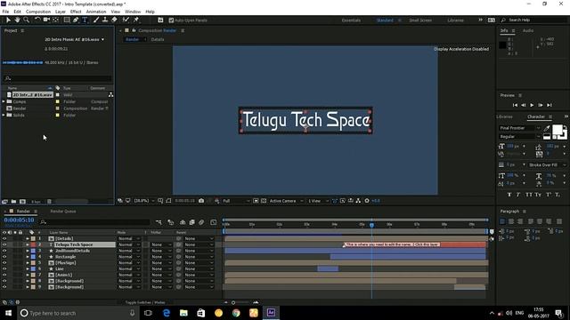Image resolution: width=570 pixels, height=320 pixels.
Task: Hide the Telugu Tech Space text layer
Action: tap(4, 244)
